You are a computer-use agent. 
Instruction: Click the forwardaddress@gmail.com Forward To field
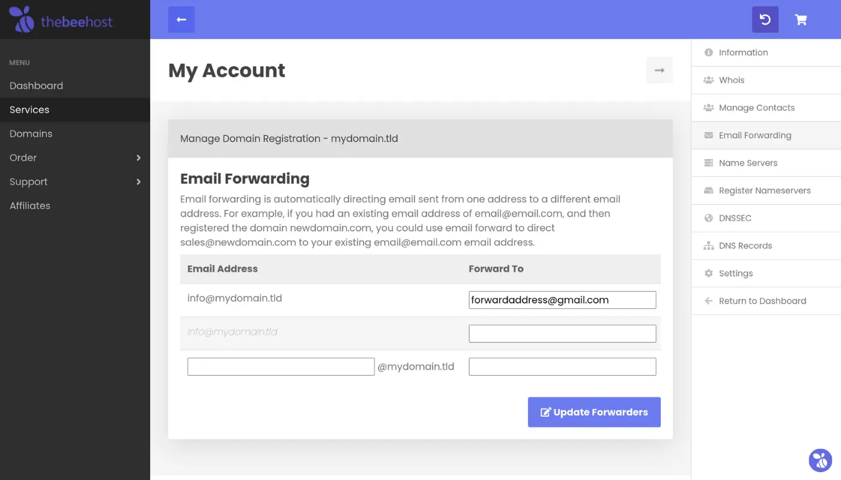[562, 300]
